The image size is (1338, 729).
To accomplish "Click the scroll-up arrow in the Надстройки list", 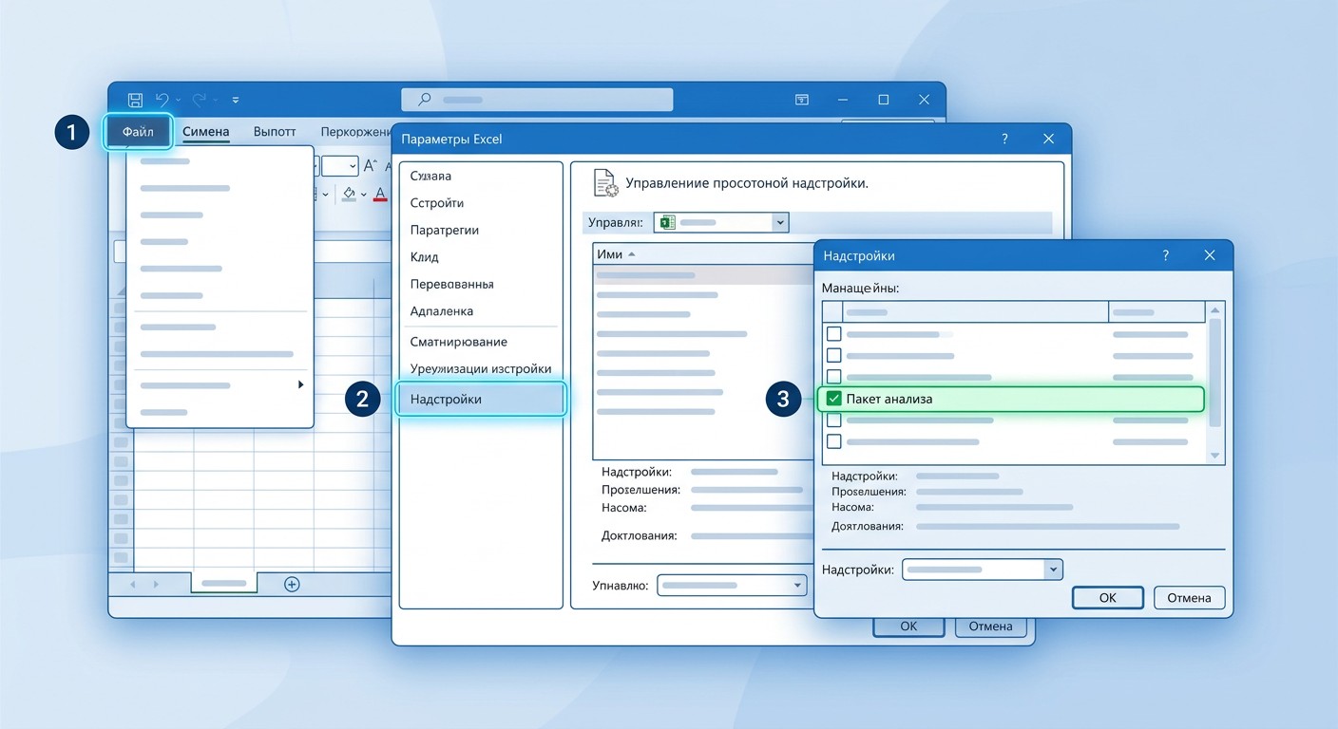I will pos(1214,310).
